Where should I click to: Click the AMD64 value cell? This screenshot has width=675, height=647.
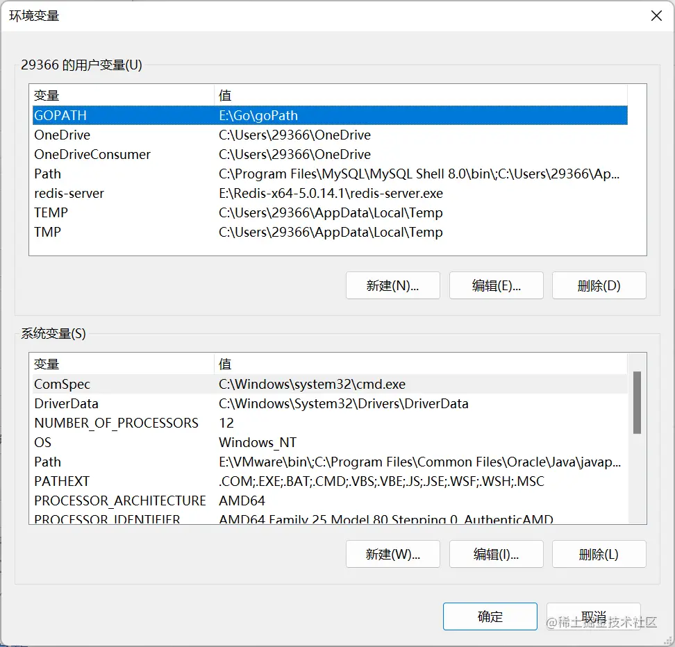pyautogui.click(x=242, y=501)
